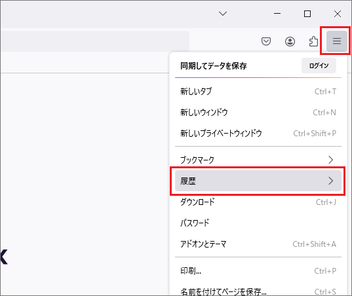Select 新しいタブ menu item
The image size is (352, 296).
tap(258, 92)
